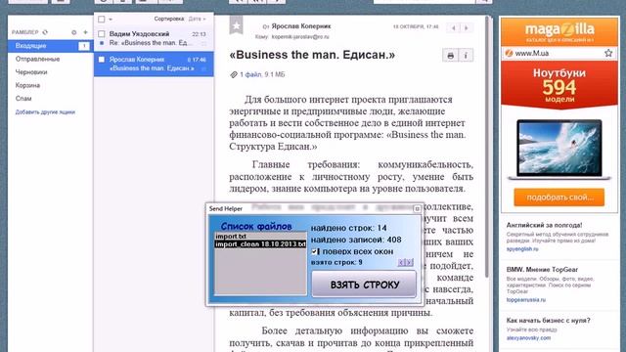Print the opened email
The image size is (626, 352).
(x=450, y=56)
